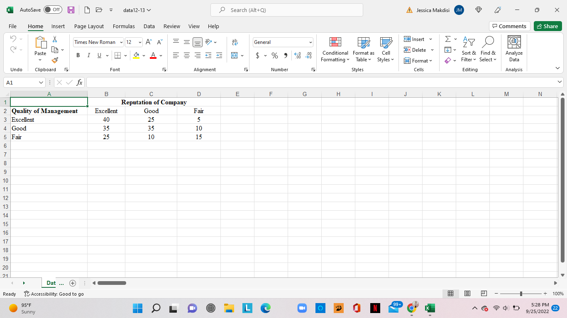Expand Sort & Filter menu

pos(469,49)
